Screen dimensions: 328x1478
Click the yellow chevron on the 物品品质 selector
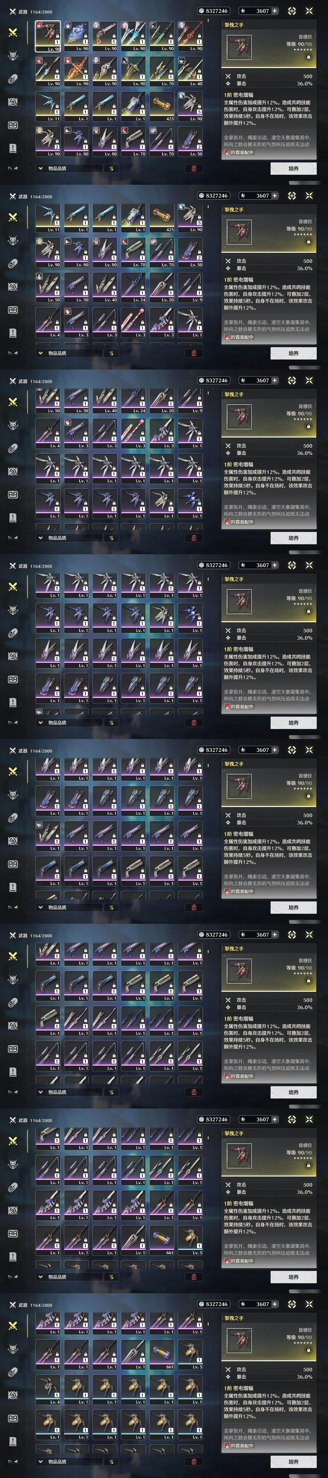(x=41, y=169)
